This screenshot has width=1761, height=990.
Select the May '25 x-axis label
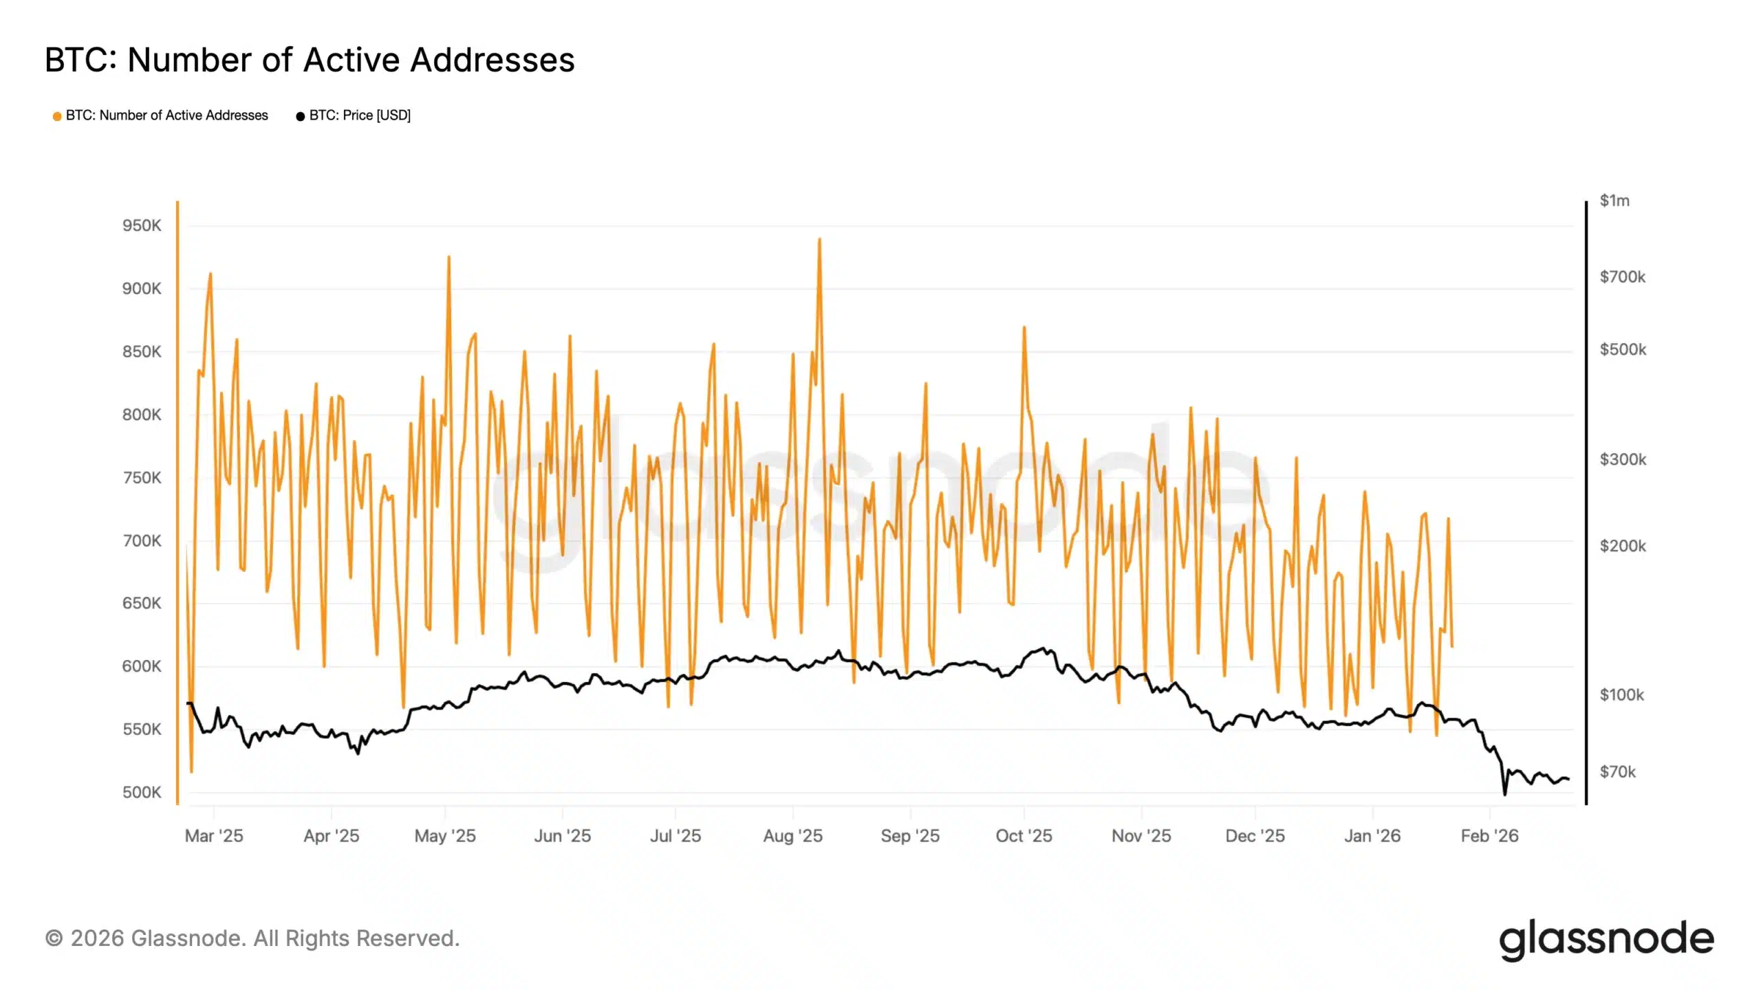pos(445,836)
